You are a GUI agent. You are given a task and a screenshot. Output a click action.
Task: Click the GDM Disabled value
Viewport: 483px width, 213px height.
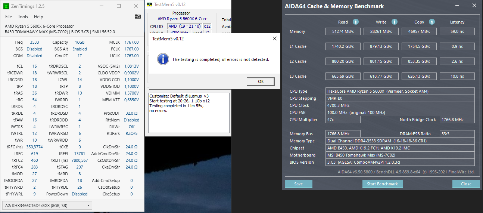(34, 56)
